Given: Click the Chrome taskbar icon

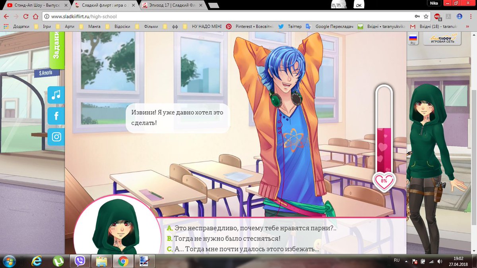Looking at the screenshot, I should point(123,261).
